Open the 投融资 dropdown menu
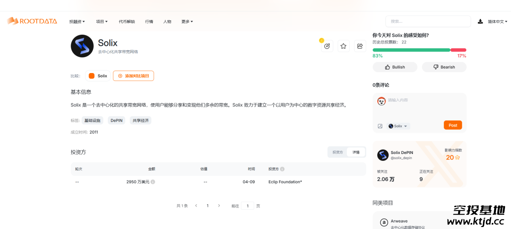This screenshot has height=229, width=511. tap(77, 22)
